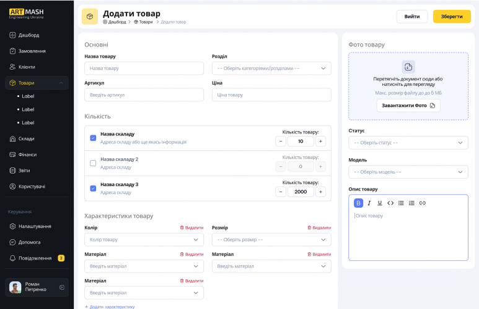Uncheck the Назва скаладу 3 checkbox
Screen dimensions: 479x309
tap(93, 188)
